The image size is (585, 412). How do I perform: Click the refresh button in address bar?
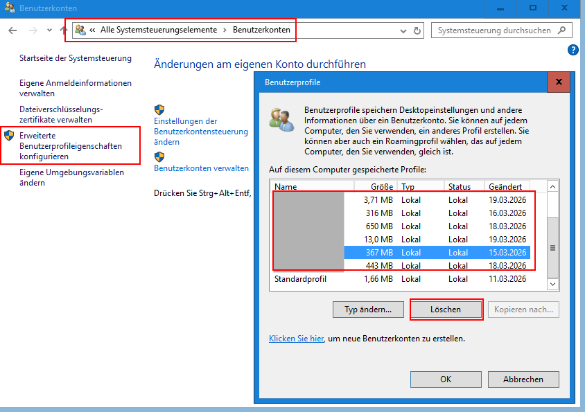click(417, 30)
